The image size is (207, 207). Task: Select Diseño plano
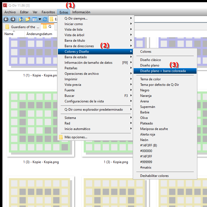(x=165, y=65)
